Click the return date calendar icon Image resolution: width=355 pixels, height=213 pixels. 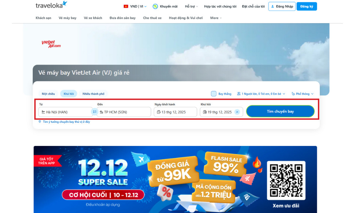[x=204, y=111]
